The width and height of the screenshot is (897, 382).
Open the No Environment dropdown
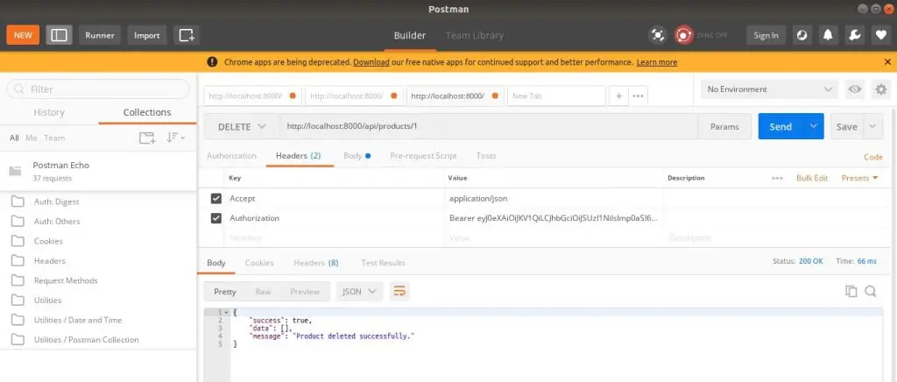tap(769, 89)
